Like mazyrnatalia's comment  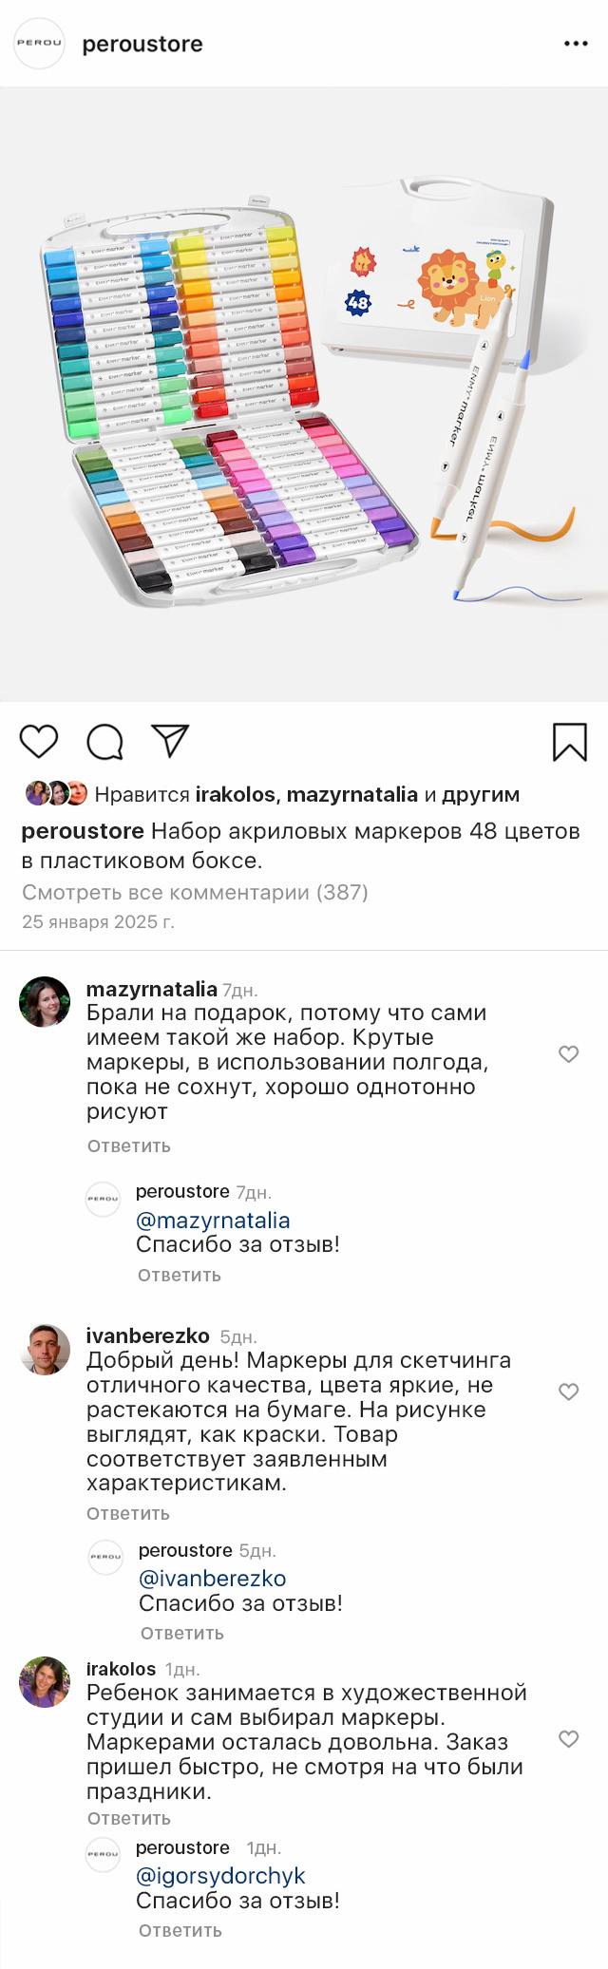[x=568, y=1054]
